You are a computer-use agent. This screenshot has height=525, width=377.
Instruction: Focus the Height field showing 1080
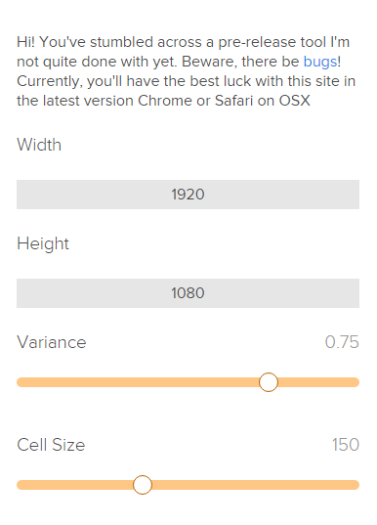coord(188,293)
